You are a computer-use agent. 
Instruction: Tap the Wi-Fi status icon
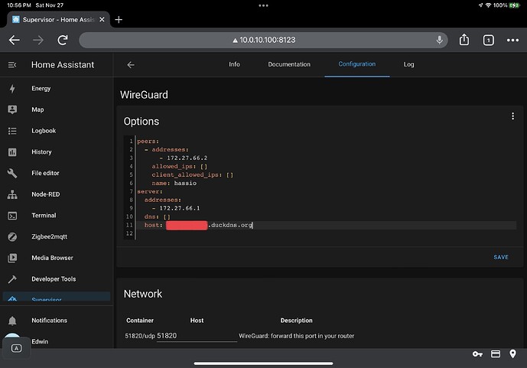[x=488, y=5]
